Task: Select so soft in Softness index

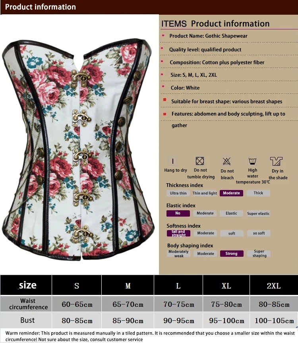Action: 259,233
